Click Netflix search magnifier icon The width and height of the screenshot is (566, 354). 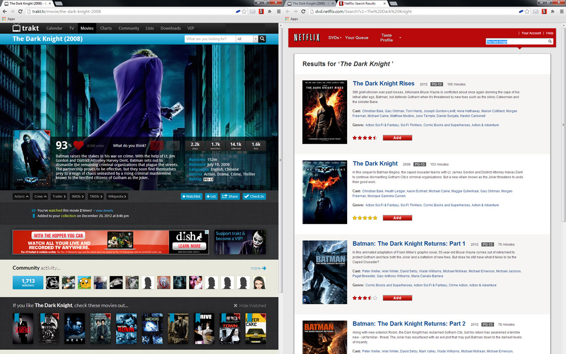tap(550, 42)
